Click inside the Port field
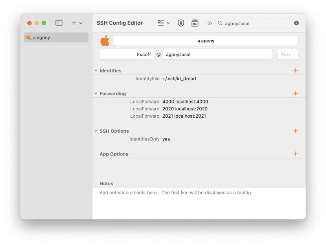This screenshot has height=246, width=326. pos(288,54)
